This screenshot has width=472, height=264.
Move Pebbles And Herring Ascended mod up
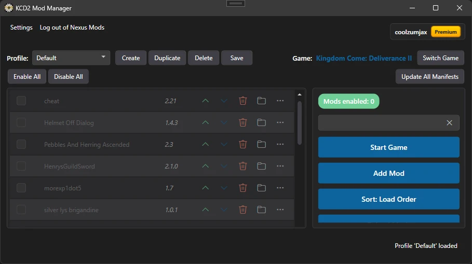205,144
